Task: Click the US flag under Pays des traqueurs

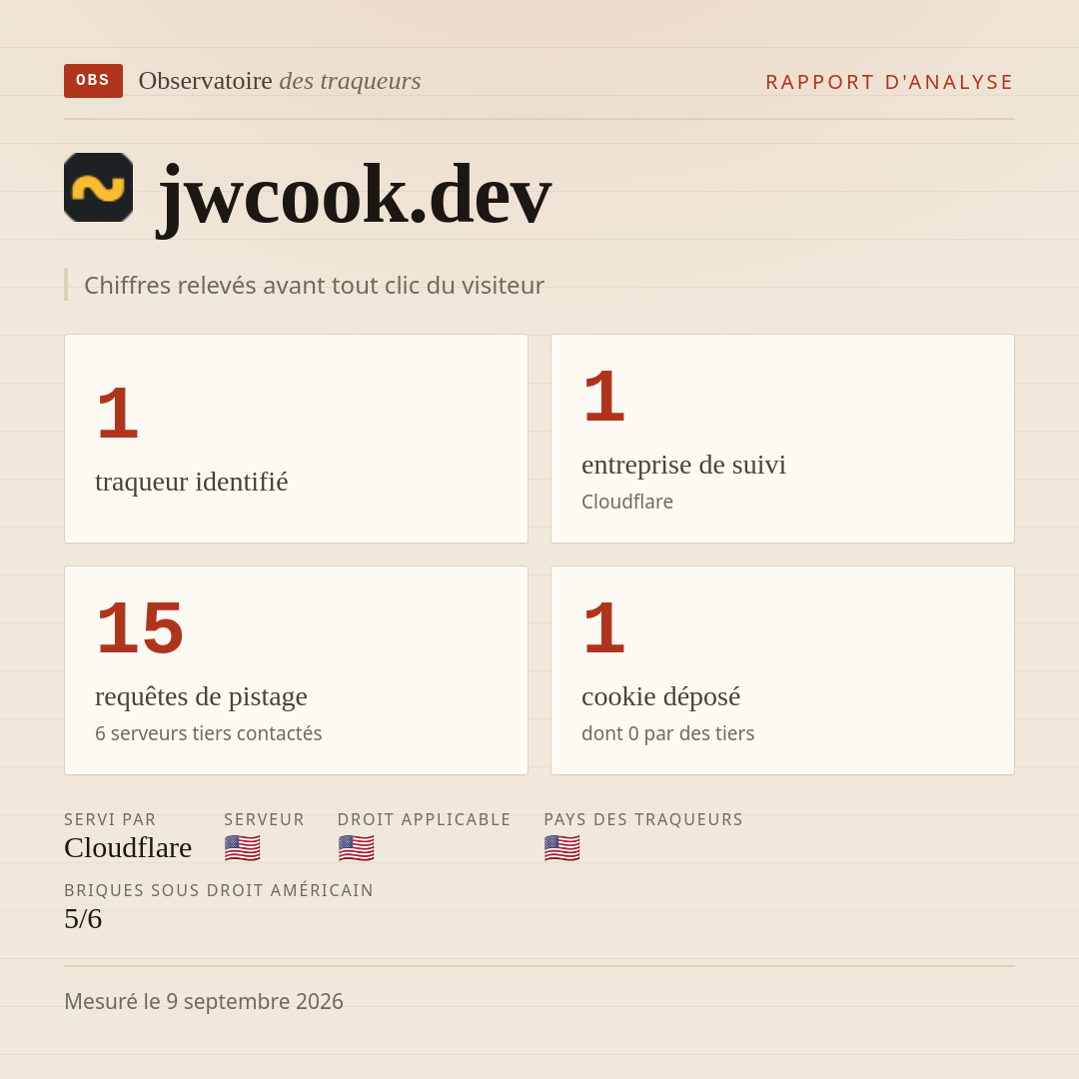Action: [561, 848]
